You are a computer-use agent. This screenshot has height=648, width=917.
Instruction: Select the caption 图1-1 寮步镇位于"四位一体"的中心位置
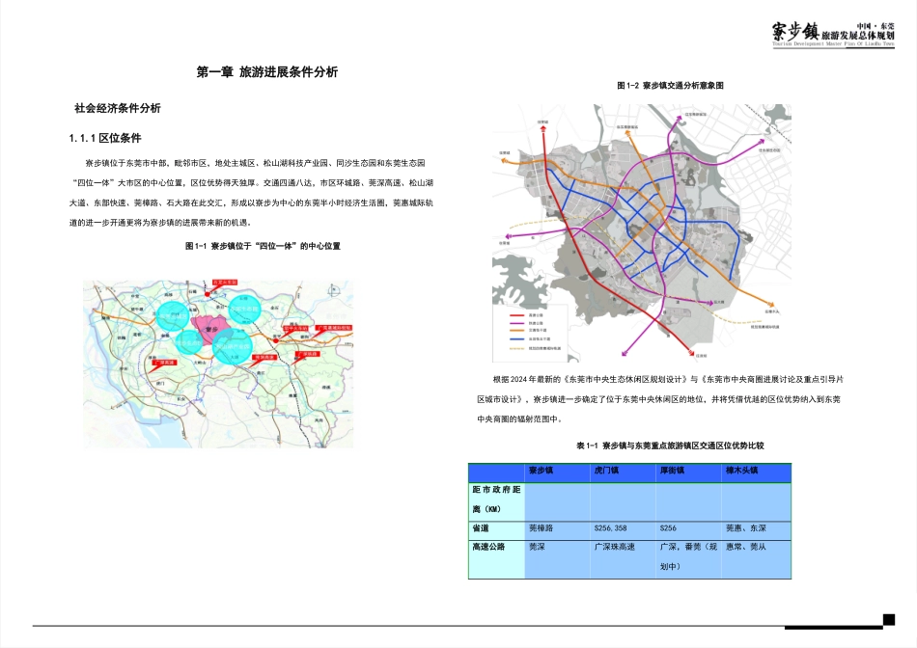(x=263, y=246)
